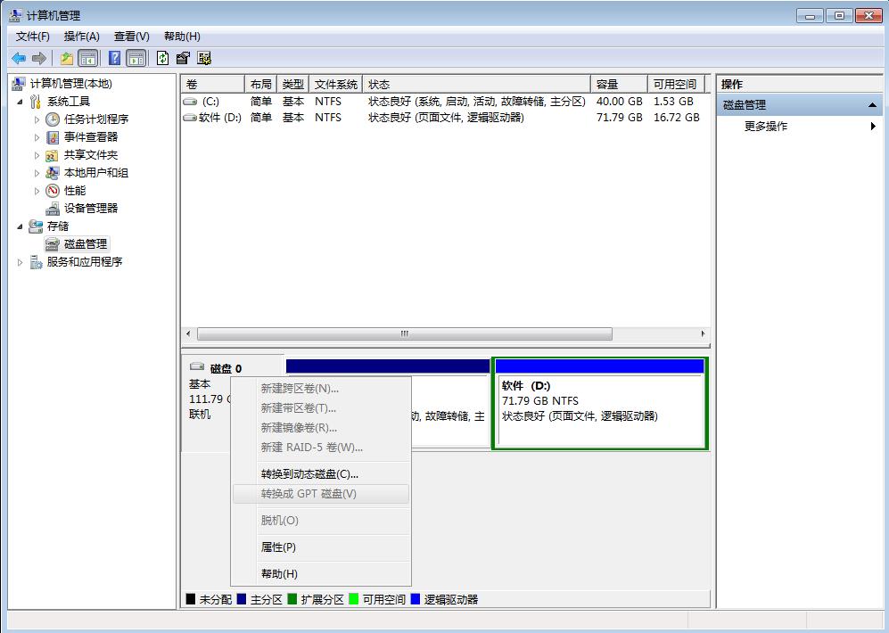Click the Services and Applications icon
Image resolution: width=889 pixels, height=633 pixels.
[37, 262]
